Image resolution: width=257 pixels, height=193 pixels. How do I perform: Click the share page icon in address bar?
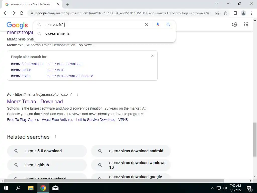click(217, 13)
